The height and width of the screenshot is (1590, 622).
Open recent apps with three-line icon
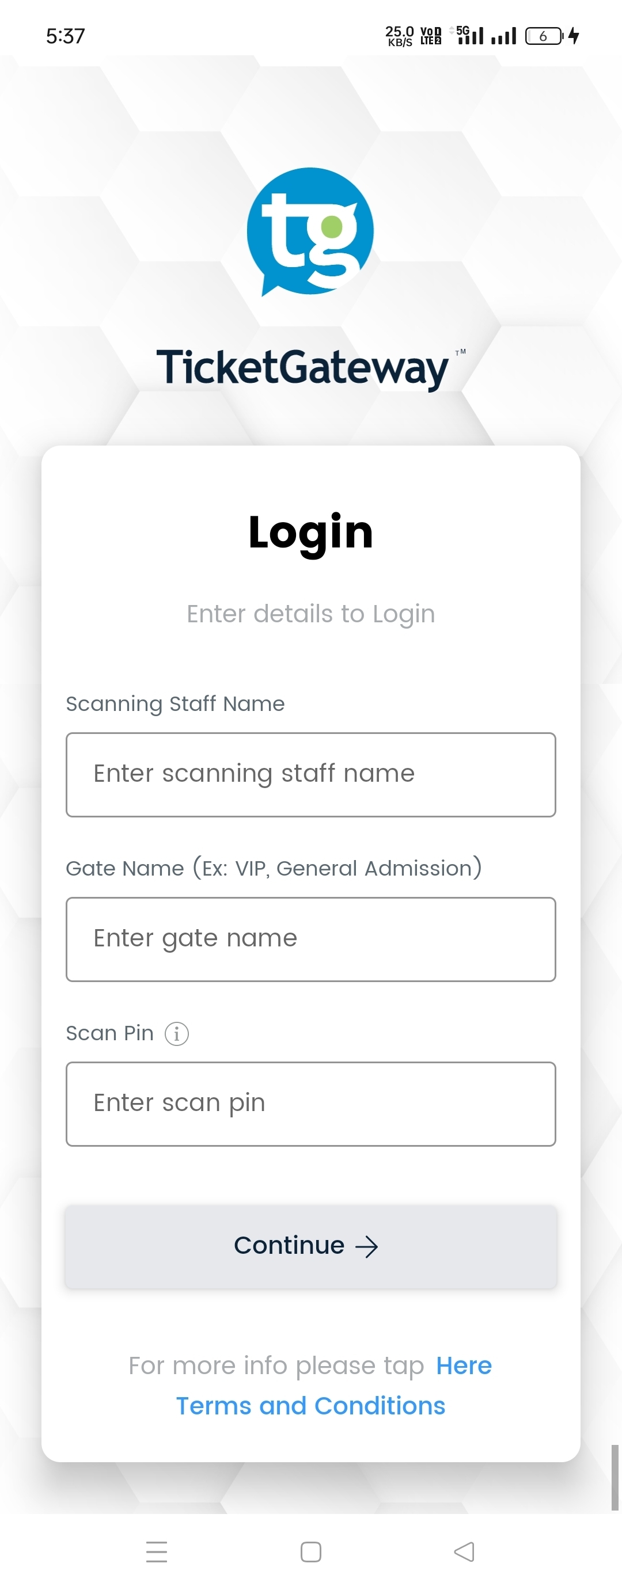[x=156, y=1551]
